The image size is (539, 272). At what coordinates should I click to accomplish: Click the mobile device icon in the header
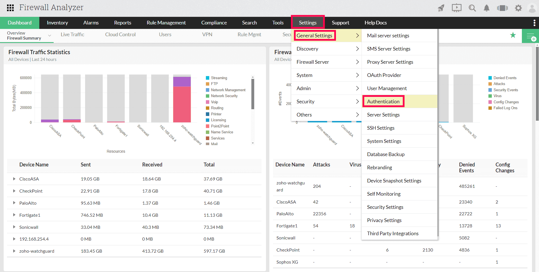click(x=502, y=8)
